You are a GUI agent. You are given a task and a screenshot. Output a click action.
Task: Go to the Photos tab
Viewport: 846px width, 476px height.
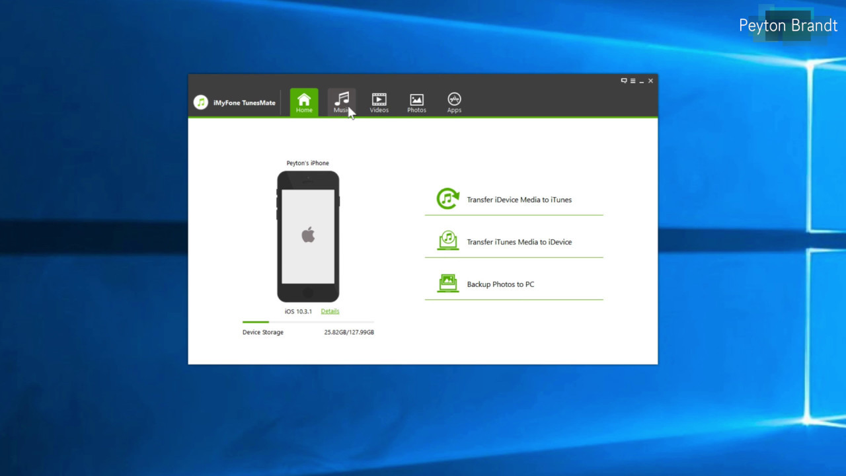point(416,102)
